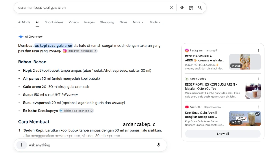The height and width of the screenshot is (153, 273).
Task: Open the Shopping tab
Action: coord(107,22)
